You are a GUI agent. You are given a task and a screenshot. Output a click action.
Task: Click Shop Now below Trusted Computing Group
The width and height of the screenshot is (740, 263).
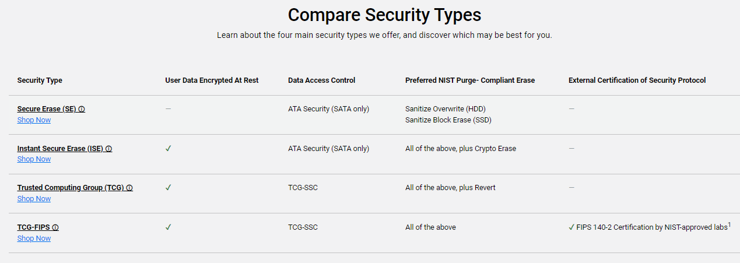[x=34, y=199]
